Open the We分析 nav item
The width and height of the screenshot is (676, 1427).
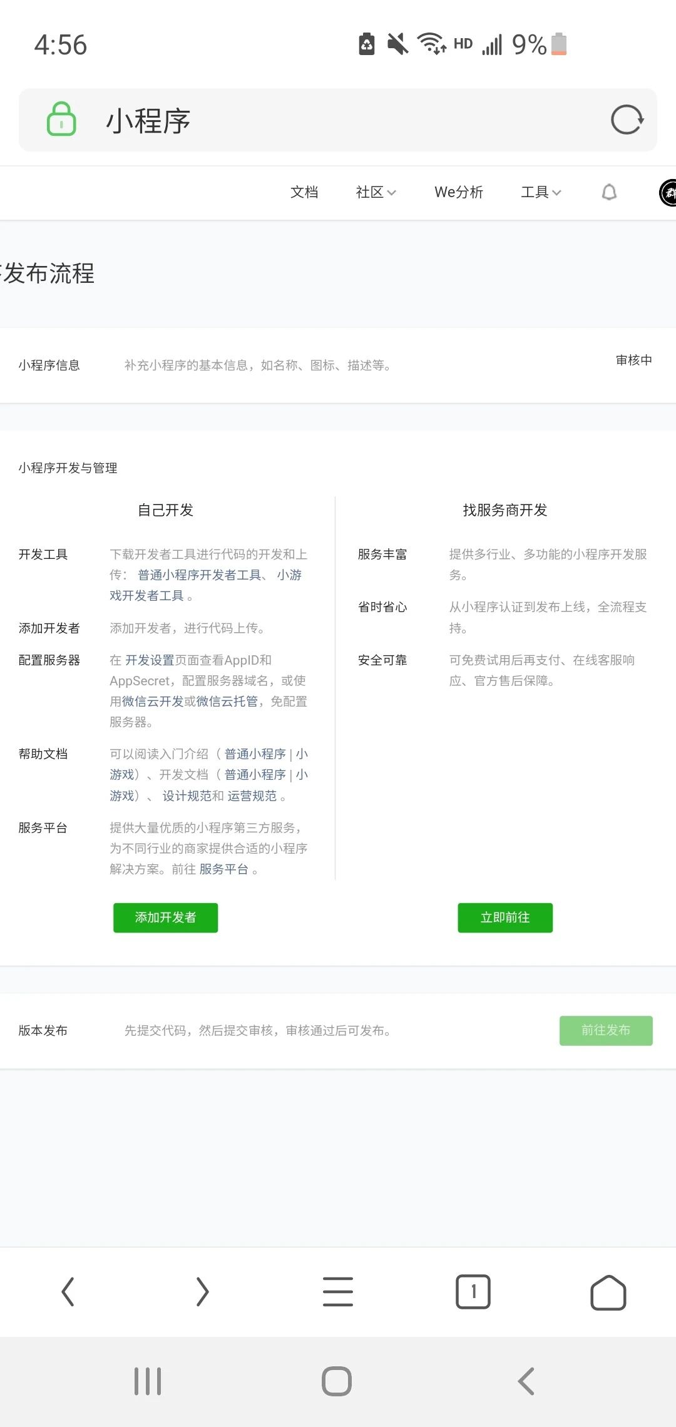[459, 192]
